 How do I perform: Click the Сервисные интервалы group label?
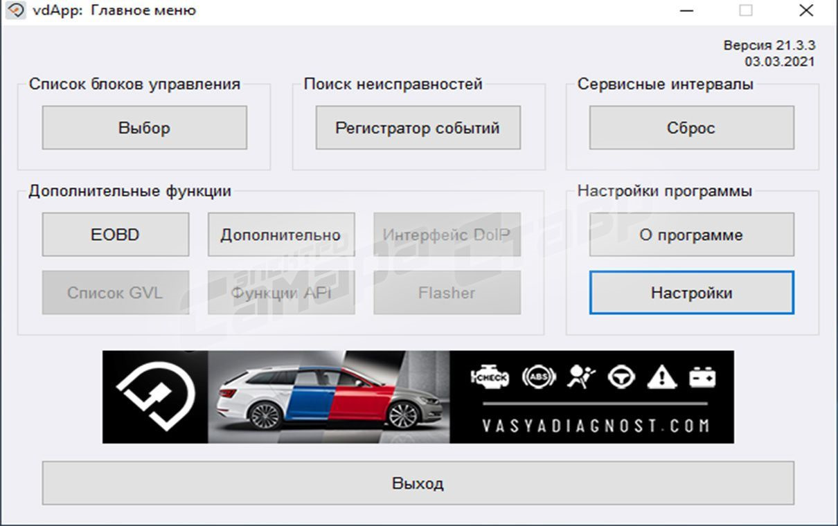click(666, 84)
